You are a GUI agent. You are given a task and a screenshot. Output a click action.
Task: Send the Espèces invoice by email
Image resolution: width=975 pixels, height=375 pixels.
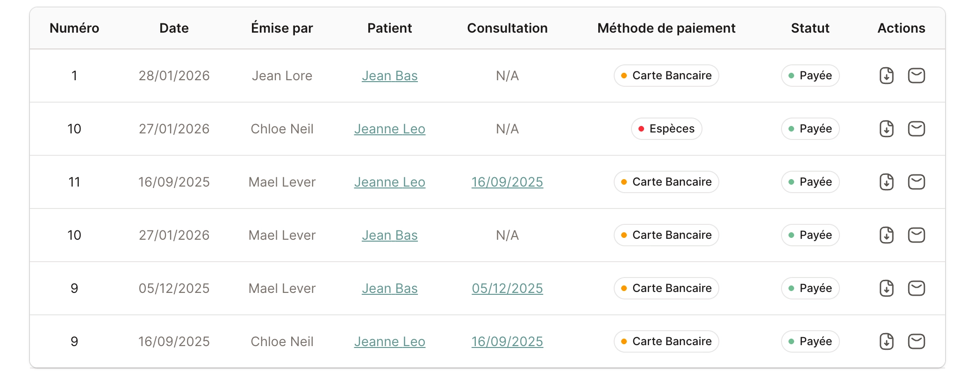(x=916, y=129)
